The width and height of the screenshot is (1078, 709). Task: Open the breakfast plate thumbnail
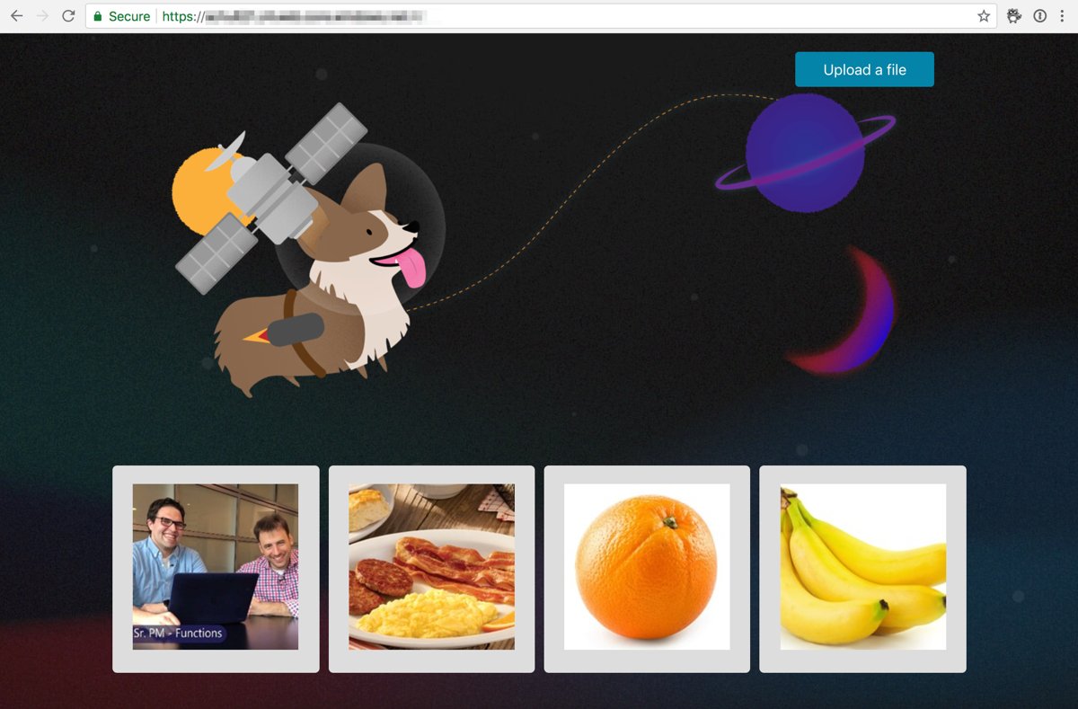click(432, 567)
